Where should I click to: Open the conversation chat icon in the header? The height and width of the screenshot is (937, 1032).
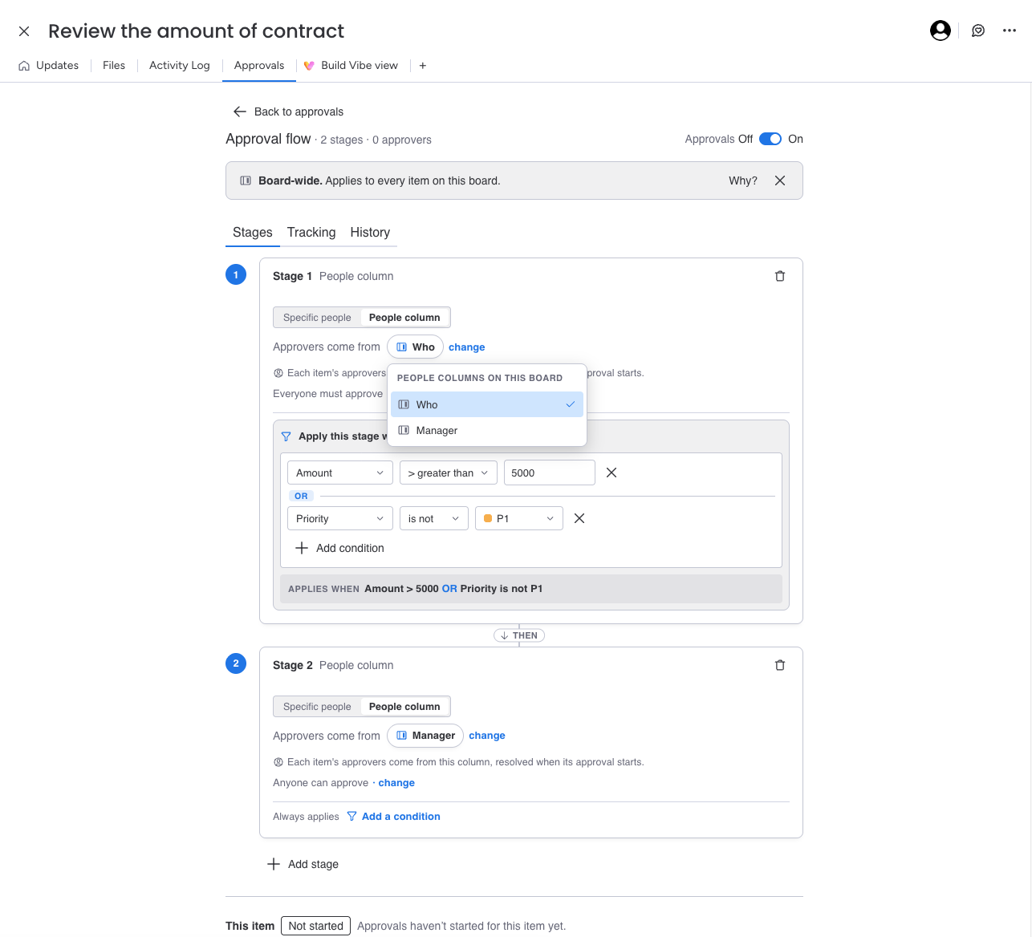point(978,30)
